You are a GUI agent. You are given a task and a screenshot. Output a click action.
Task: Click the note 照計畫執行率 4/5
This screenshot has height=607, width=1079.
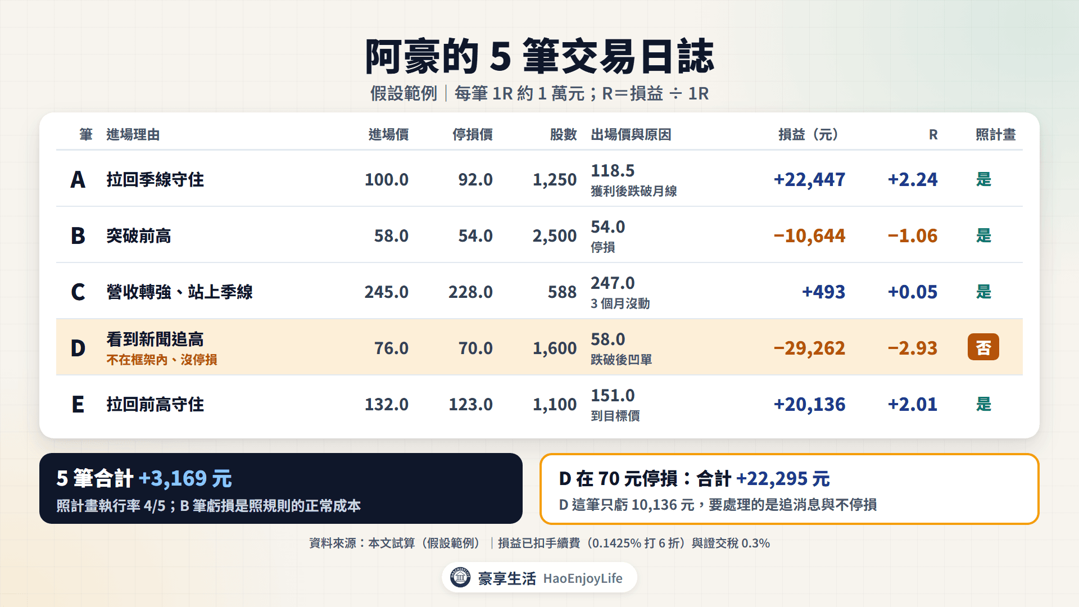(x=111, y=506)
